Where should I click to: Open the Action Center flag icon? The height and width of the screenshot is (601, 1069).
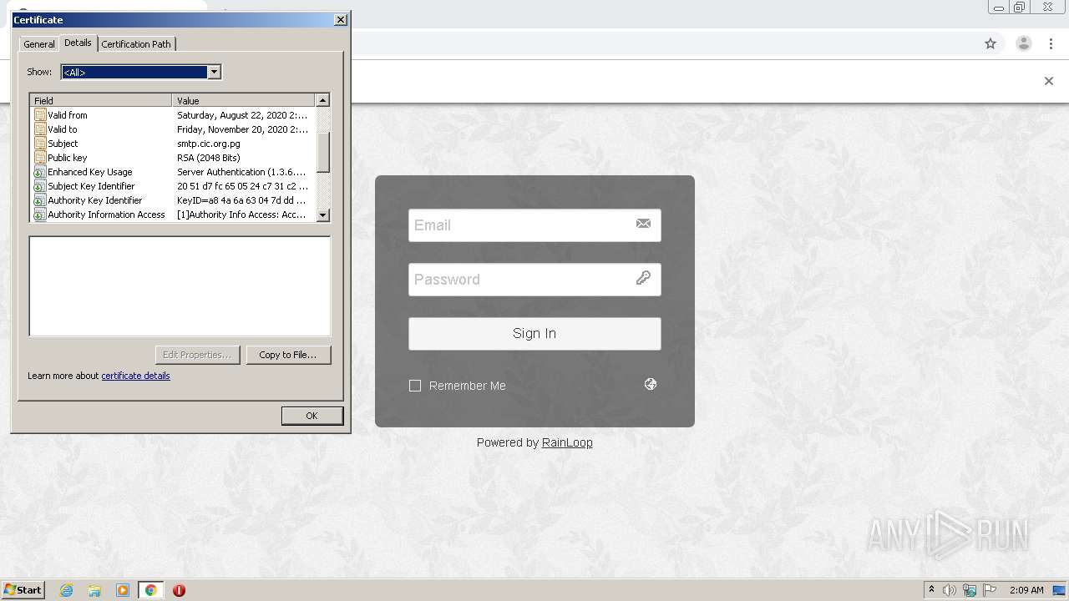pos(990,590)
